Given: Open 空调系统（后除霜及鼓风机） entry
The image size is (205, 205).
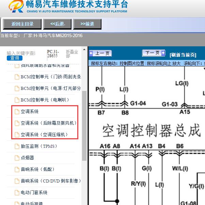Looking at the screenshot, I should click(48, 123).
